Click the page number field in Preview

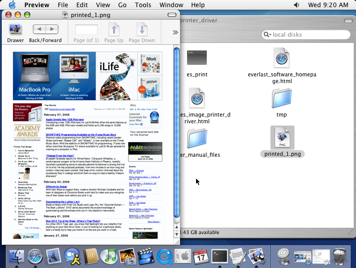tap(86, 29)
